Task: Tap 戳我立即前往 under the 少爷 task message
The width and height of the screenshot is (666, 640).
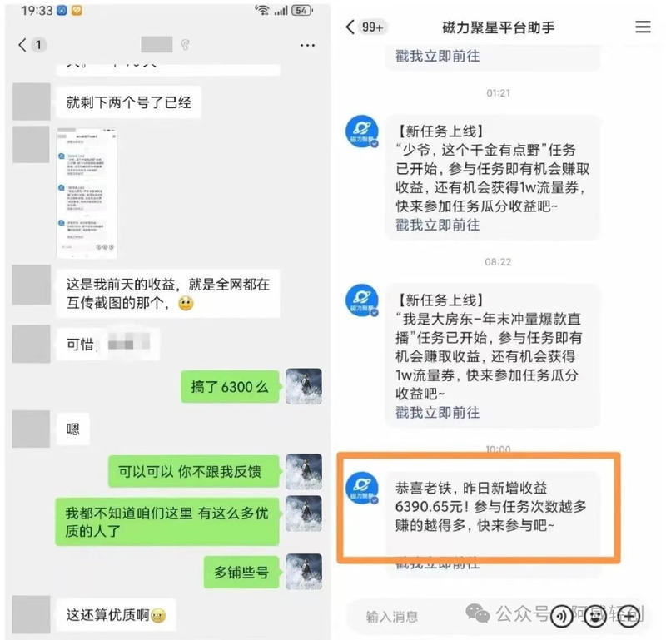Action: tap(438, 225)
